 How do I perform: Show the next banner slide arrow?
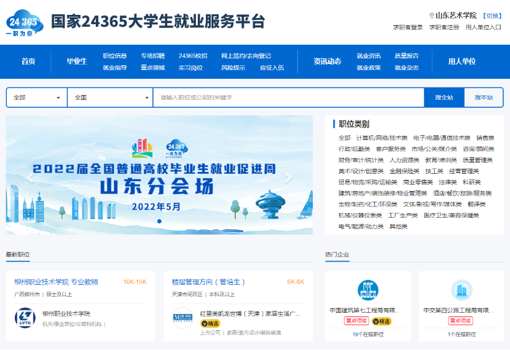(x=288, y=177)
